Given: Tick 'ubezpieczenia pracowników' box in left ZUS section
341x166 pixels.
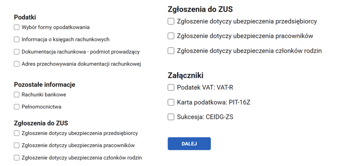Looking at the screenshot, I should point(17,145).
